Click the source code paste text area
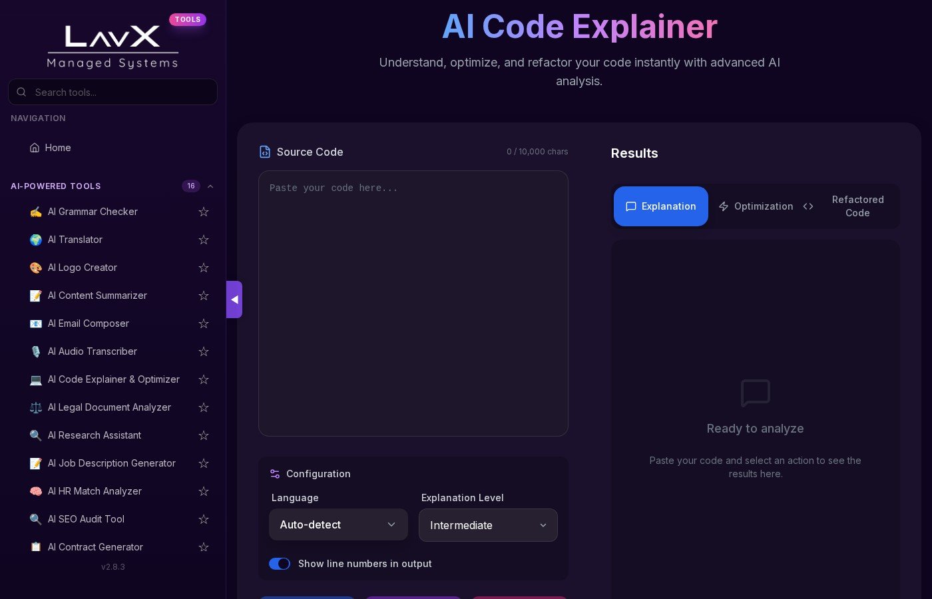The width and height of the screenshot is (932, 599). click(413, 303)
